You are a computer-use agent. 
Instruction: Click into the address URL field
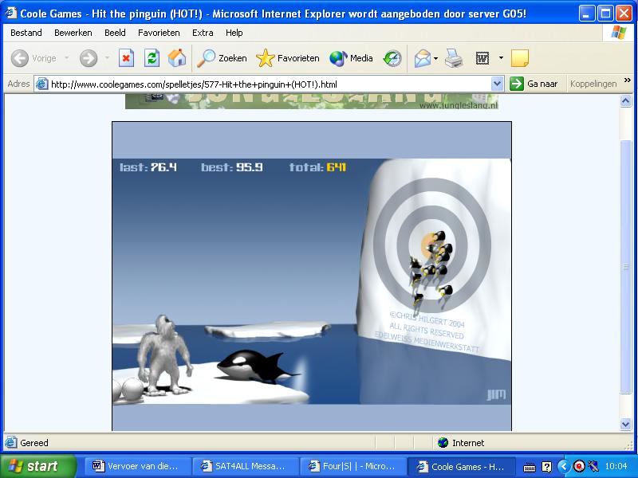click(270, 84)
